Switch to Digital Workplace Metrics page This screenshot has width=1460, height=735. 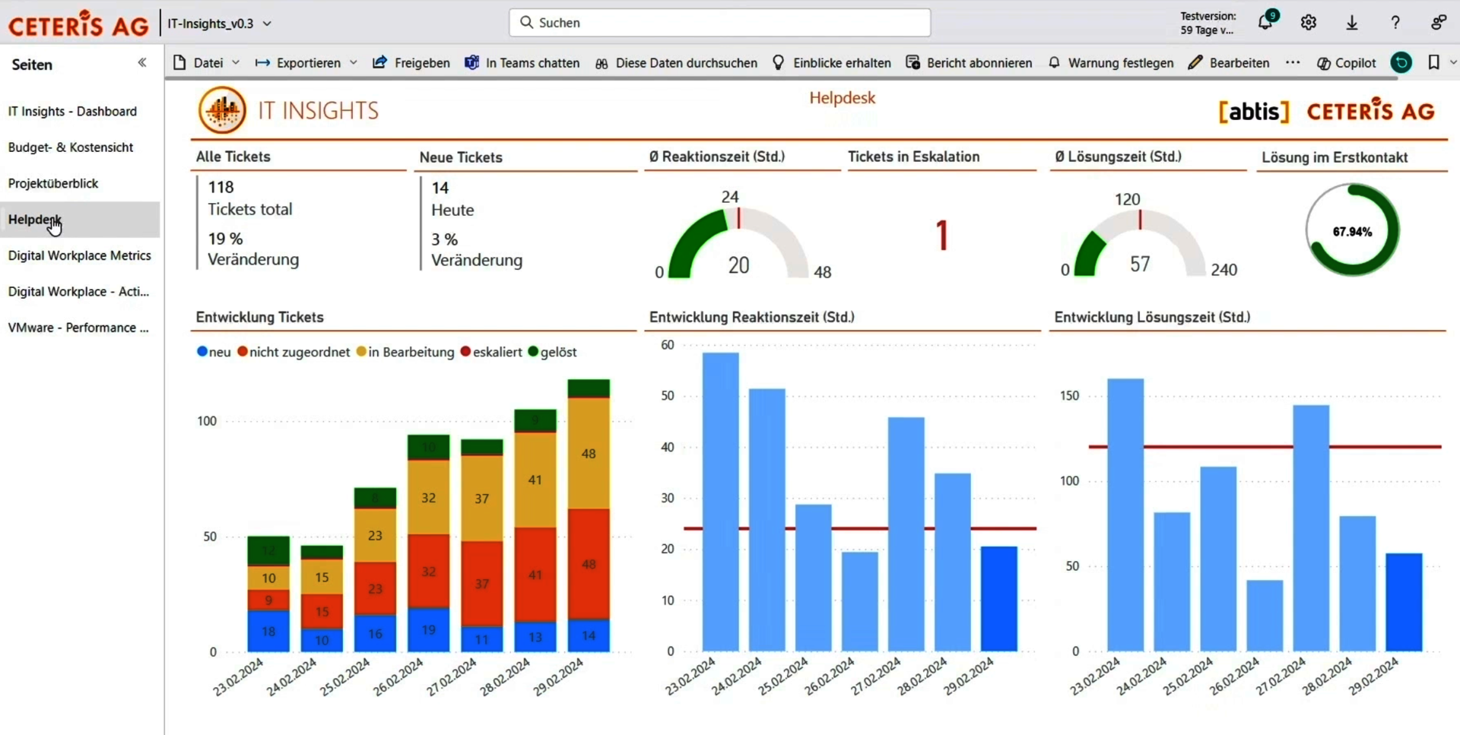(x=80, y=255)
